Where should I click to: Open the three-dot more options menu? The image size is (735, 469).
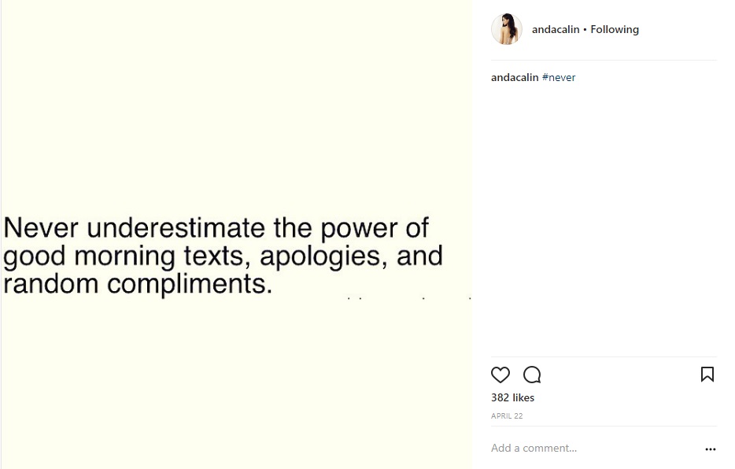710,449
